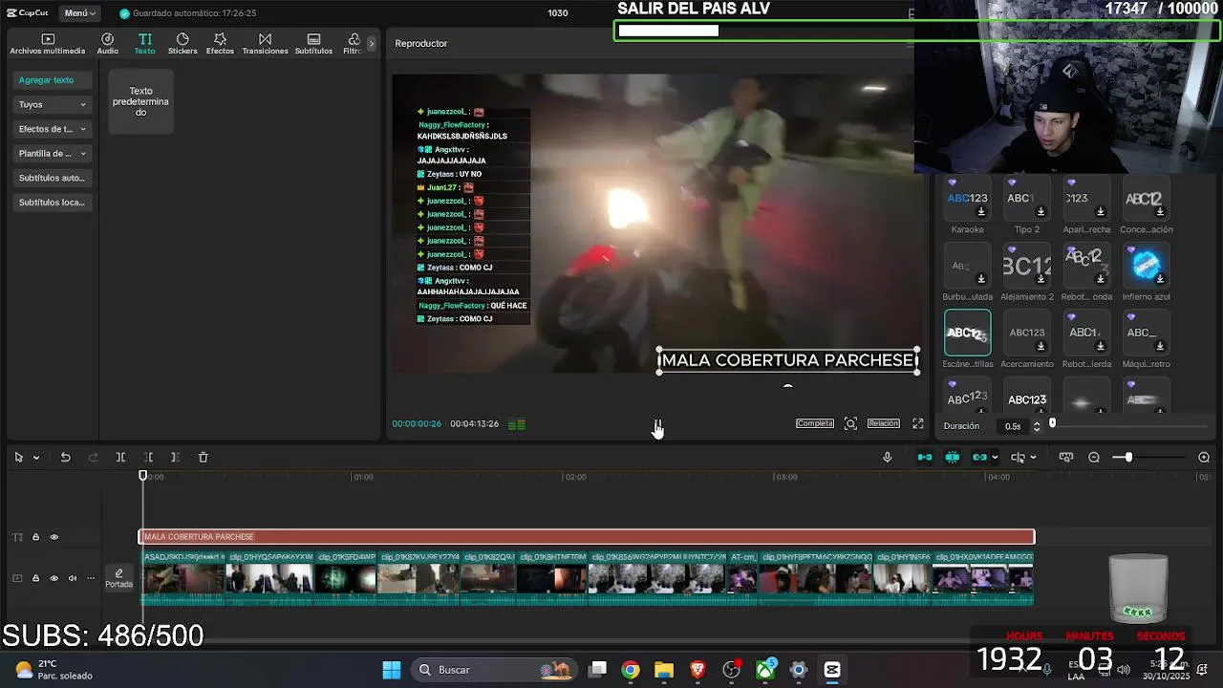Show more tabs with the right chevron
1223x688 pixels.
372,43
